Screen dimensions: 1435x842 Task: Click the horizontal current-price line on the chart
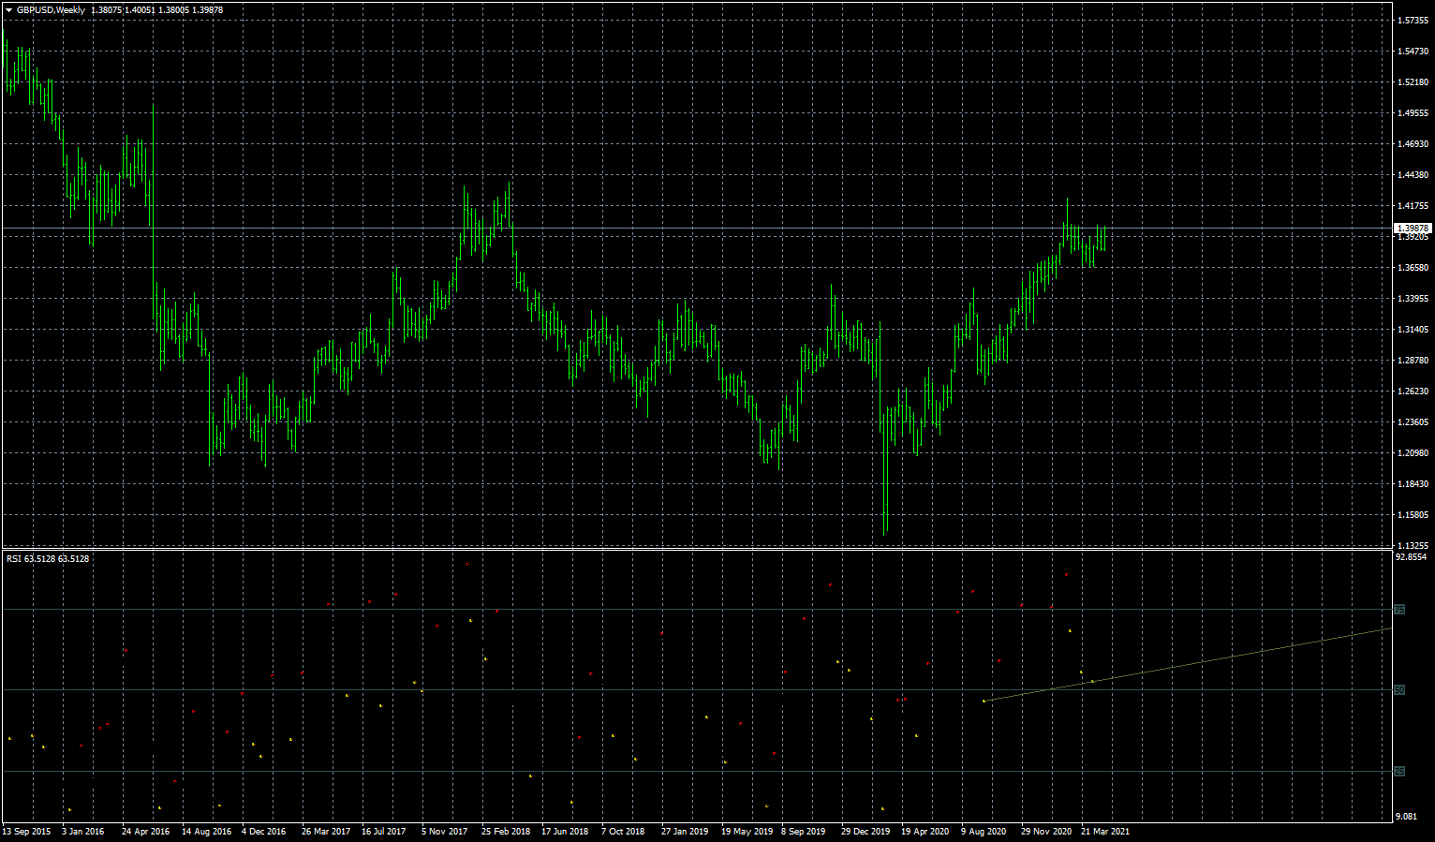click(x=697, y=228)
